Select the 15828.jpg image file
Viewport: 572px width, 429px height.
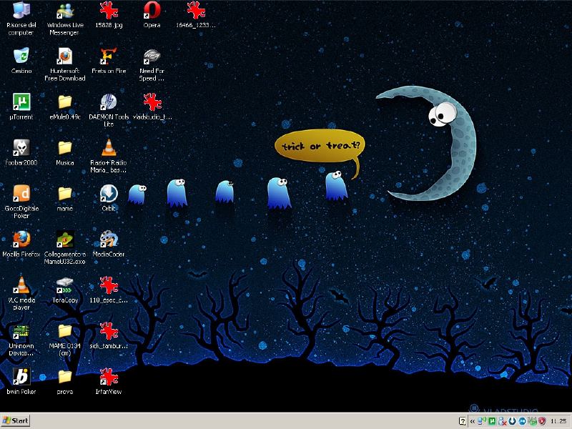109,11
